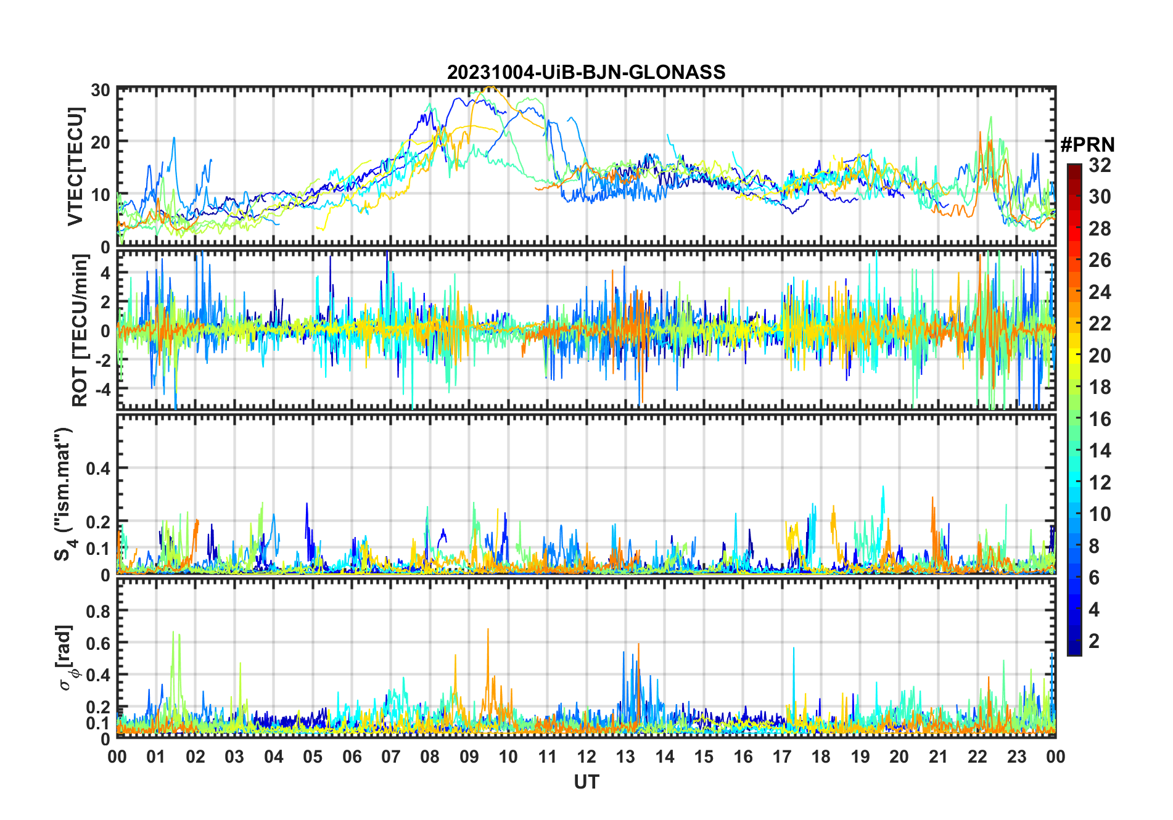Select hour label 06 on UT axis
Viewport: 1173px width, 820px height.
coord(352,757)
